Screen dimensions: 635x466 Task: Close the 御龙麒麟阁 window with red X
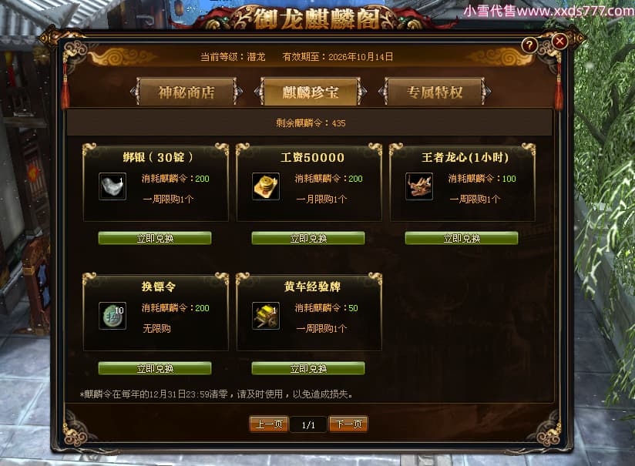560,42
